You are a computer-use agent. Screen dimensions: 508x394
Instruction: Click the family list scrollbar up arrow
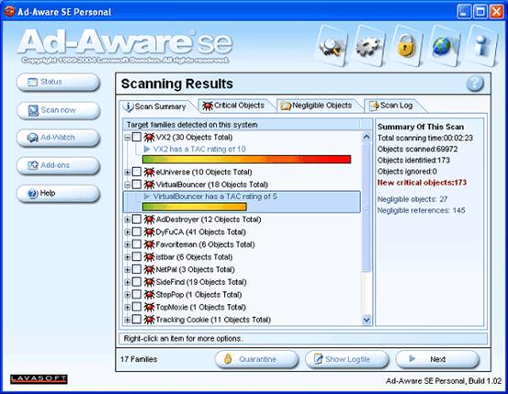(367, 137)
